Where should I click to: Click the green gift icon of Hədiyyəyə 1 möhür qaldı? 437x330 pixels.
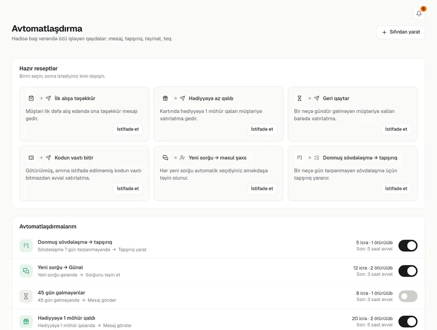point(26,322)
